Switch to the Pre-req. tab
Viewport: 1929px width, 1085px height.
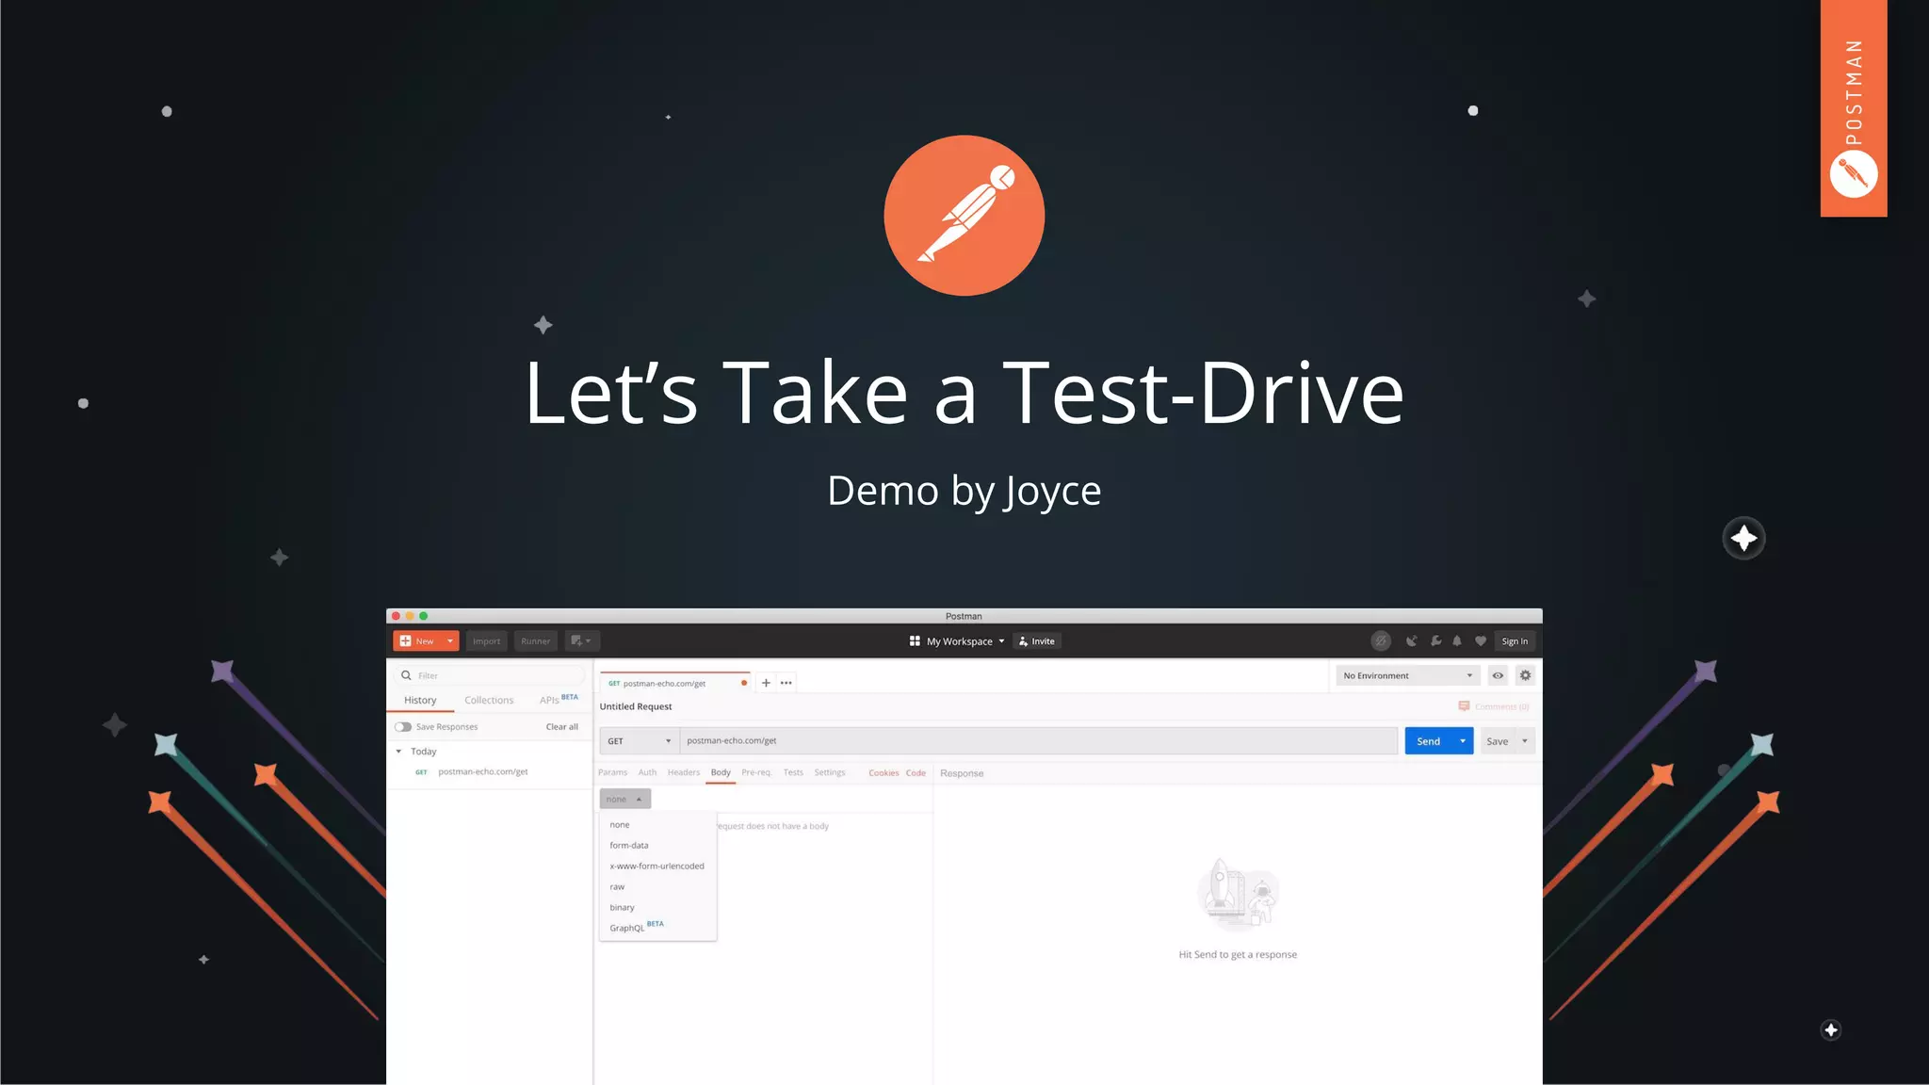click(x=756, y=772)
